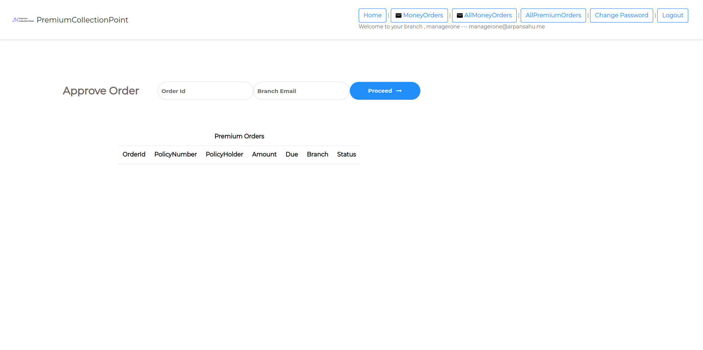Click the PremiumCollectionPoint brand title

click(82, 20)
